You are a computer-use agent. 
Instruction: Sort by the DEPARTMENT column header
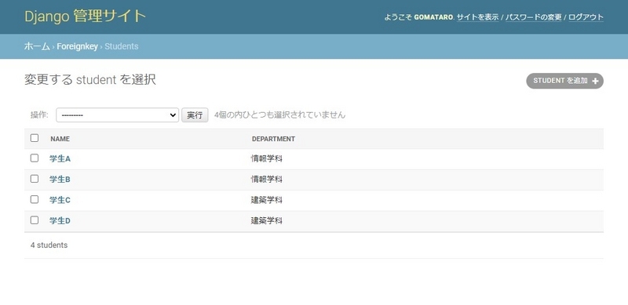[273, 139]
